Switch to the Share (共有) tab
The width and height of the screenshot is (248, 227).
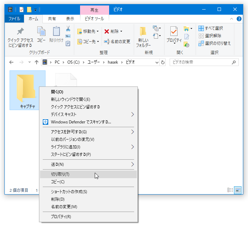(52, 19)
